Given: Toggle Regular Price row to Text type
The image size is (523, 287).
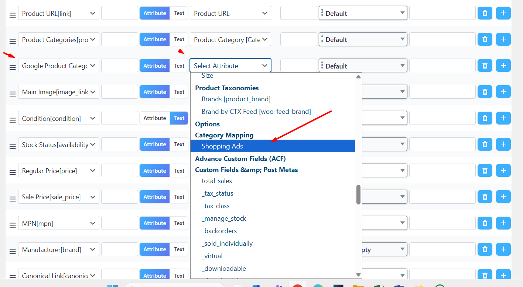Looking at the screenshot, I should (x=179, y=171).
